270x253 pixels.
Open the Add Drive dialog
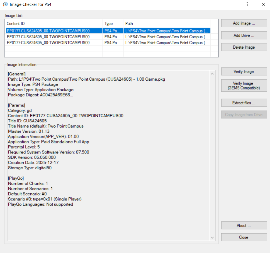[244, 35]
